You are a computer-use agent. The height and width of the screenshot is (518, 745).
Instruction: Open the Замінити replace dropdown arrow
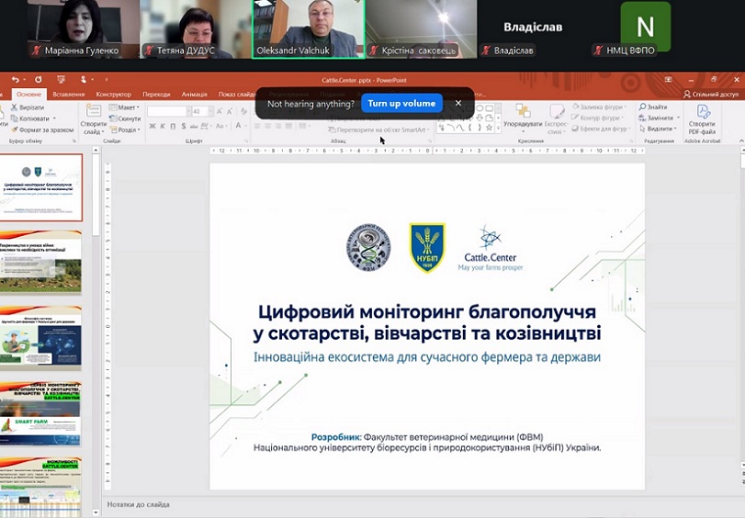pyautogui.click(x=679, y=118)
